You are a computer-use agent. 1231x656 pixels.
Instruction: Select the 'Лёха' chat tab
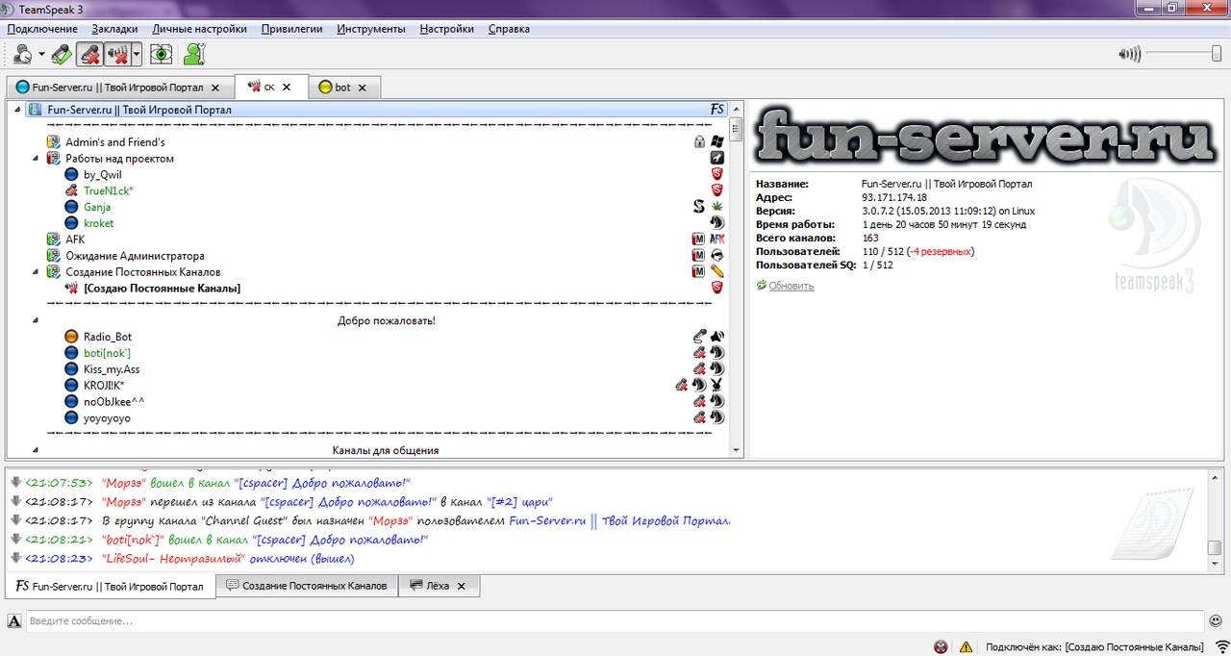[x=437, y=586]
